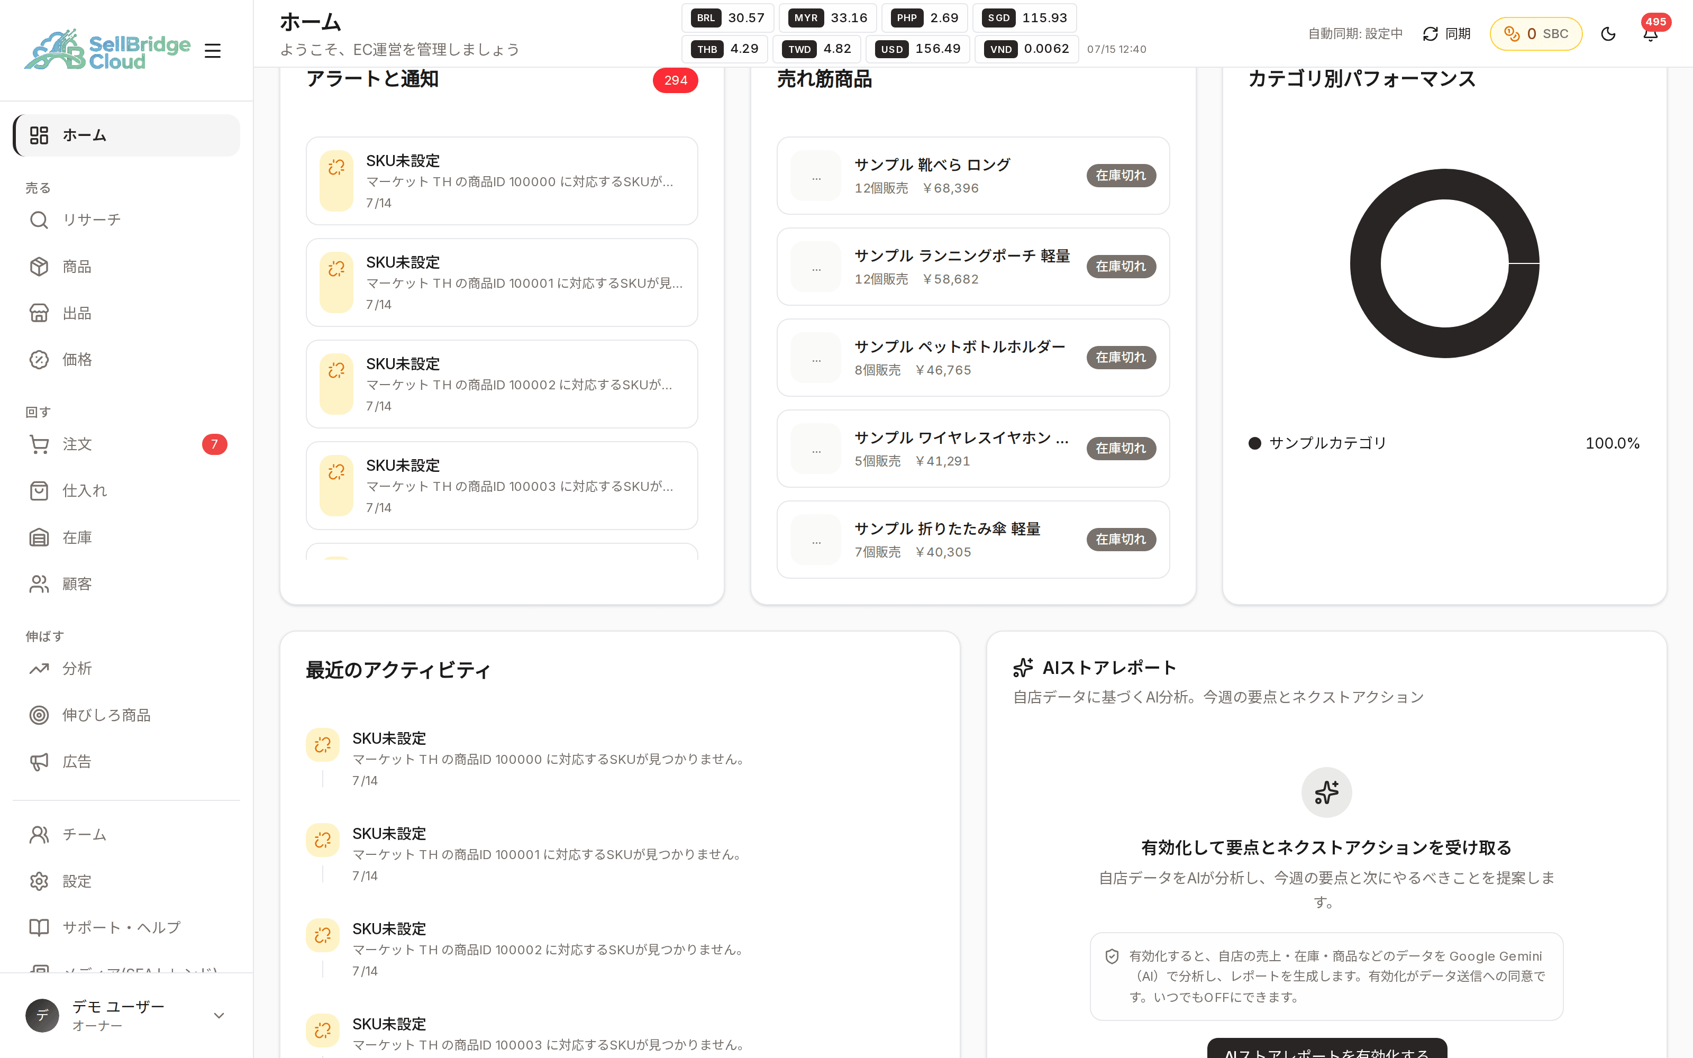The image size is (1693, 1058).
Task: Open サンプル ワイヤレスイヤホン product row
Action: coord(973,449)
